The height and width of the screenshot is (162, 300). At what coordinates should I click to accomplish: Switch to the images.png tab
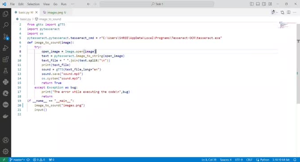click(55, 12)
